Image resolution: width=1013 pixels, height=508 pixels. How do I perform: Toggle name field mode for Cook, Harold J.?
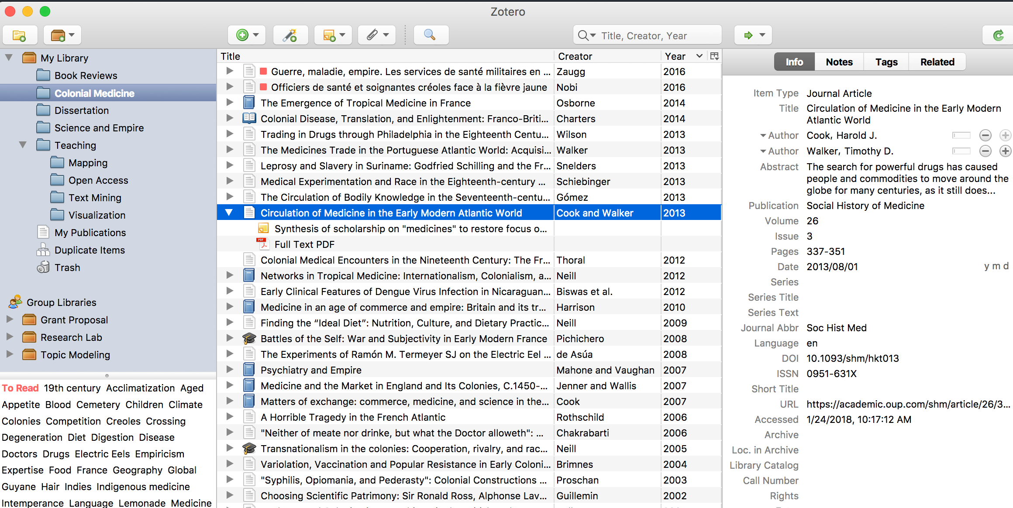(961, 135)
